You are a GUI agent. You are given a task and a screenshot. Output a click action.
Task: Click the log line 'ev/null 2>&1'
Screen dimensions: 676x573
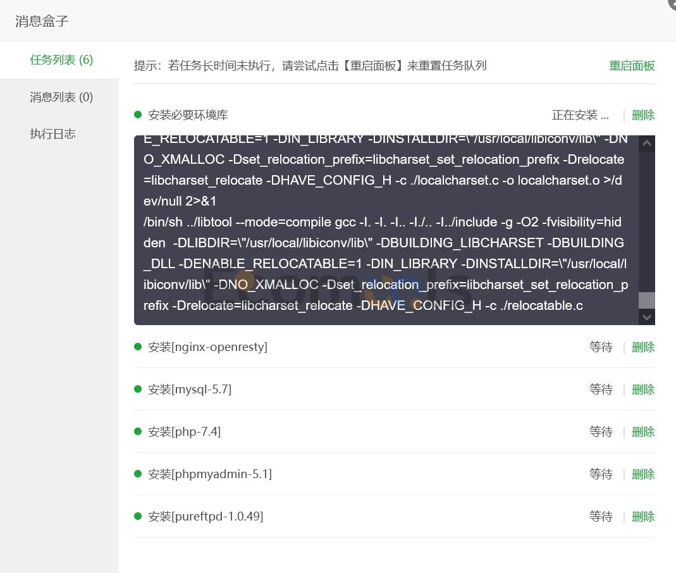(180, 201)
